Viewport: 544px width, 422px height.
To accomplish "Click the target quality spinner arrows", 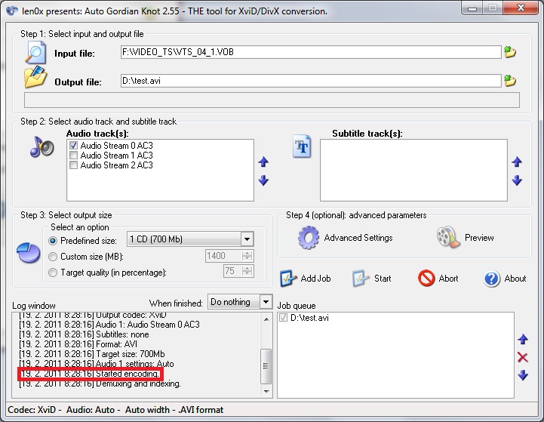I will [x=247, y=271].
